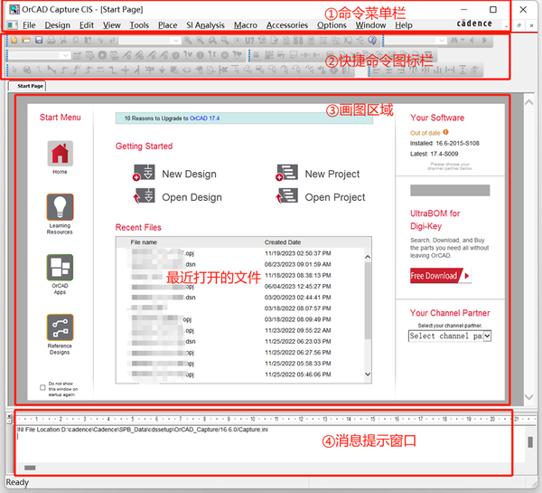The height and width of the screenshot is (493, 542).
Task: Click the New document toolbar icon
Action: (x=14, y=40)
